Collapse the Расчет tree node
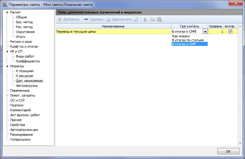245x159 pixels. [7, 12]
